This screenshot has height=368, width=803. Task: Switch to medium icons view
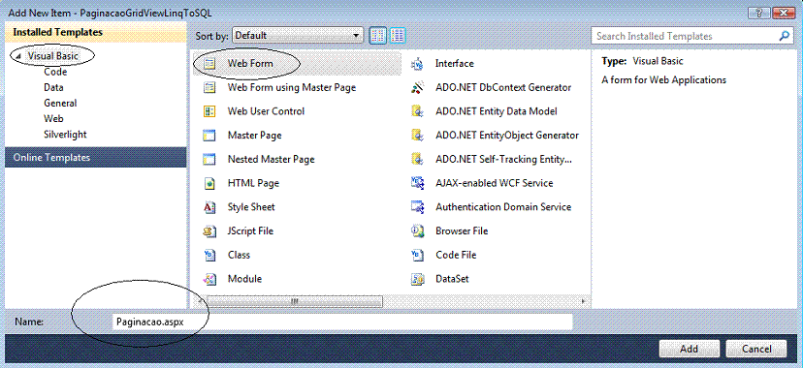coord(398,35)
